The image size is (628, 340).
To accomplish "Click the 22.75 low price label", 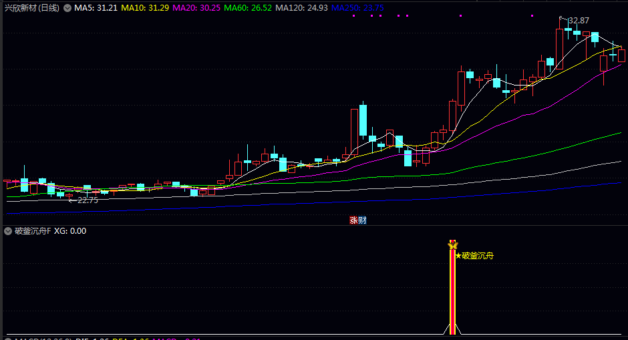I will [x=88, y=200].
